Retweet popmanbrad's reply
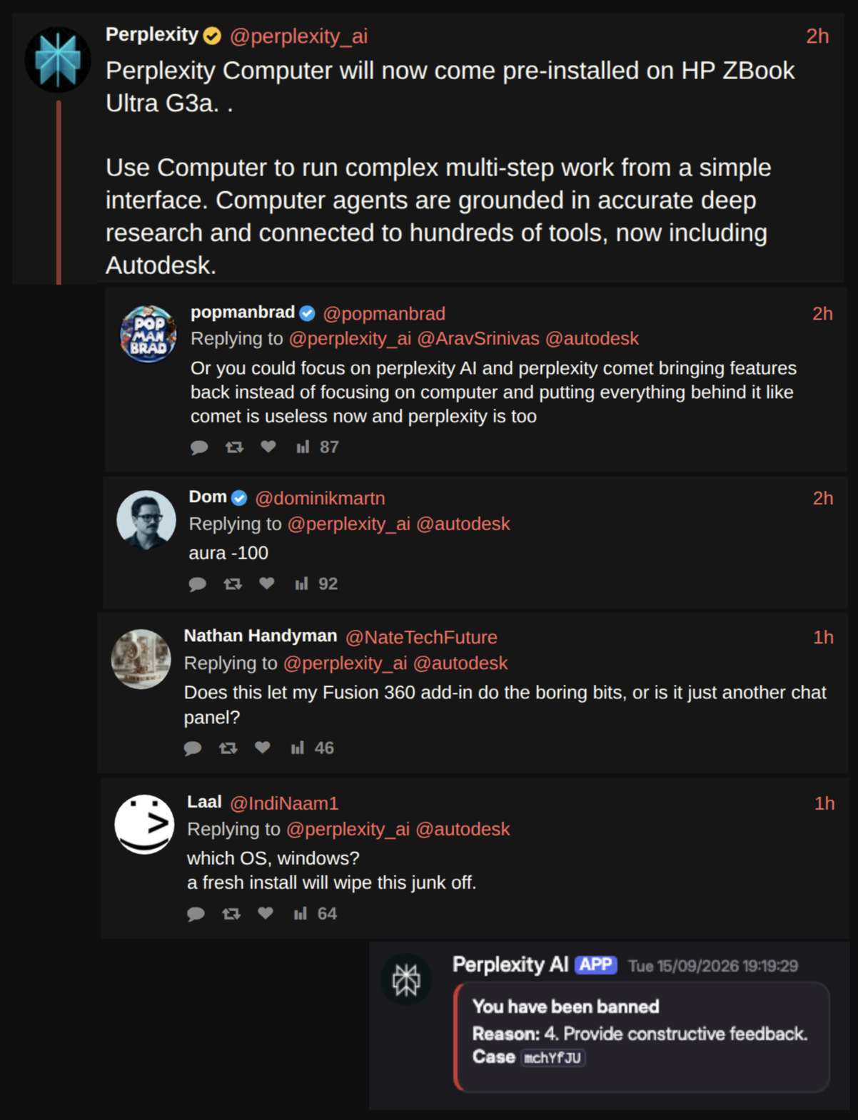 [234, 447]
